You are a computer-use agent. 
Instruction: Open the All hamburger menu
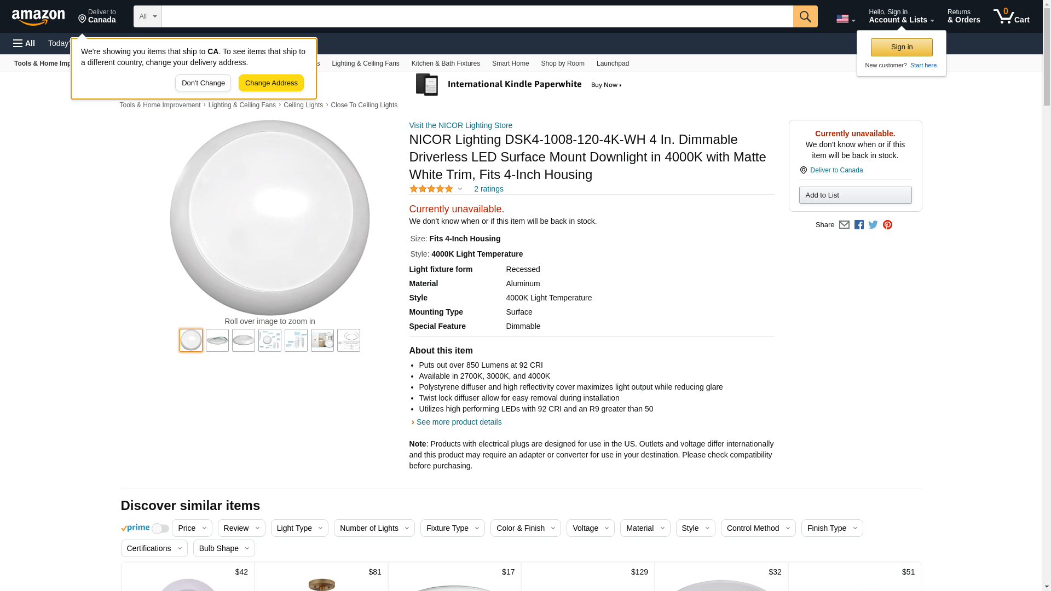click(24, 43)
